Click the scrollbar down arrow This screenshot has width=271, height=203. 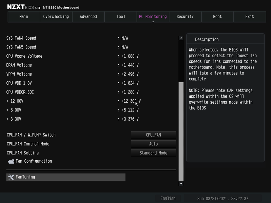point(181,184)
